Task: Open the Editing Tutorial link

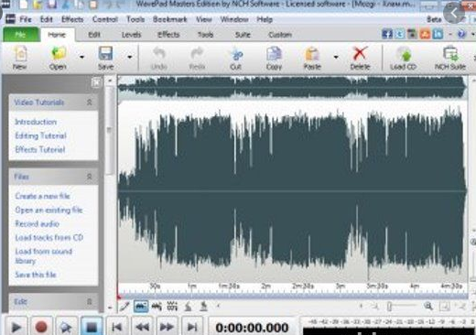Action: coord(40,135)
